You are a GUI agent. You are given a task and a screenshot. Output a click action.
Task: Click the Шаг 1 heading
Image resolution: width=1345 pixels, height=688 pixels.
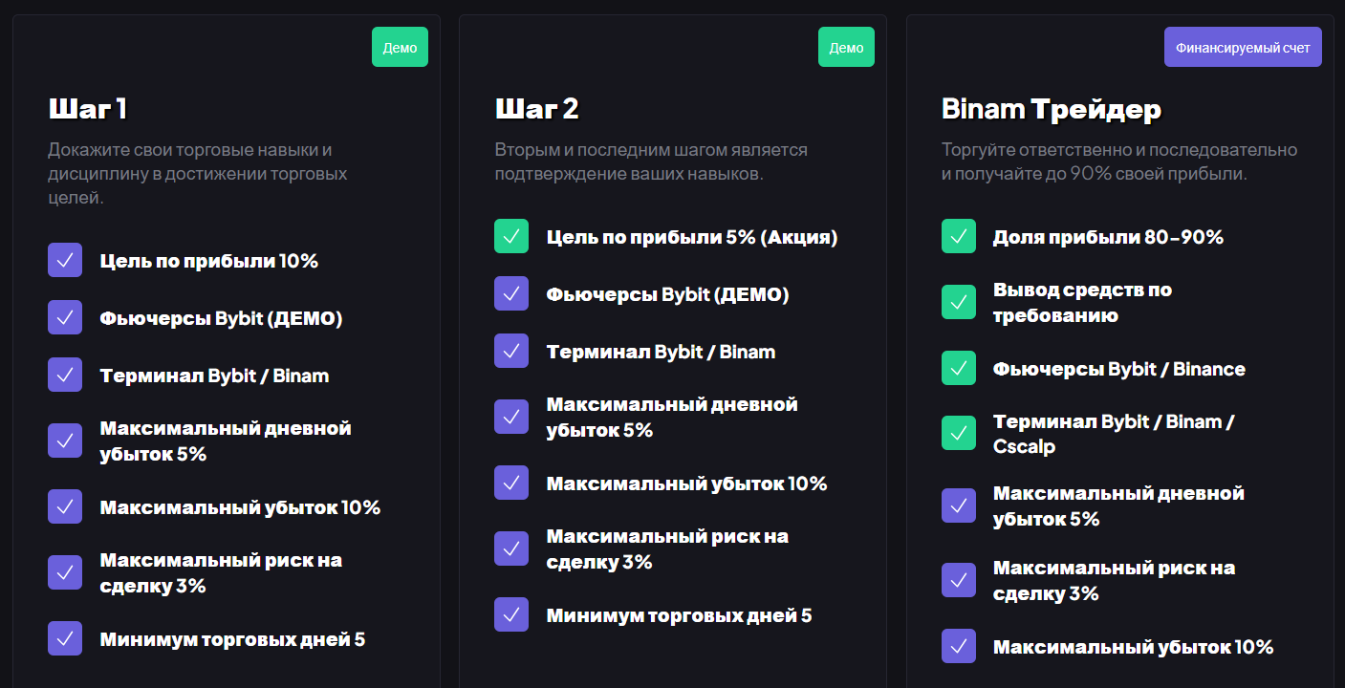[x=88, y=109]
